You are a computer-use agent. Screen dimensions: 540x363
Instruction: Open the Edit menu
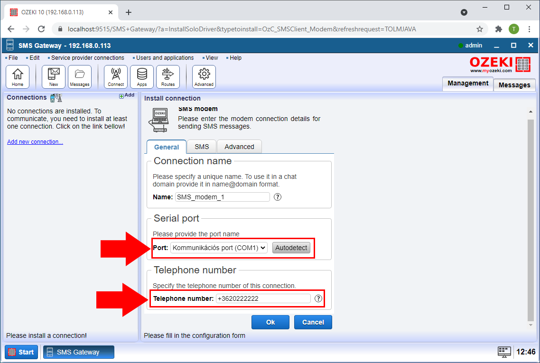point(35,58)
